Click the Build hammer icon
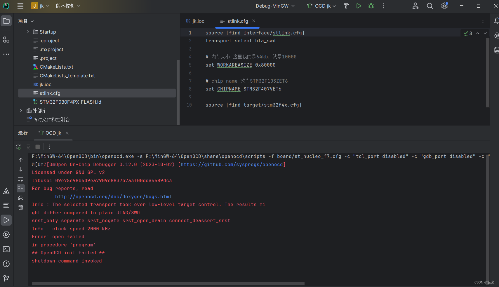Image resolution: width=499 pixels, height=287 pixels. [x=346, y=6]
